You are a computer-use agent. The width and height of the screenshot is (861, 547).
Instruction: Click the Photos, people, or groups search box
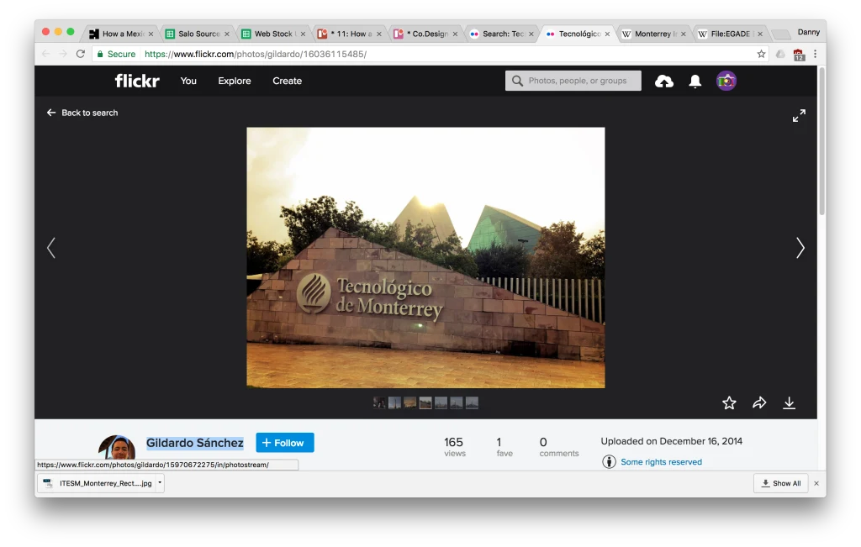(x=573, y=82)
